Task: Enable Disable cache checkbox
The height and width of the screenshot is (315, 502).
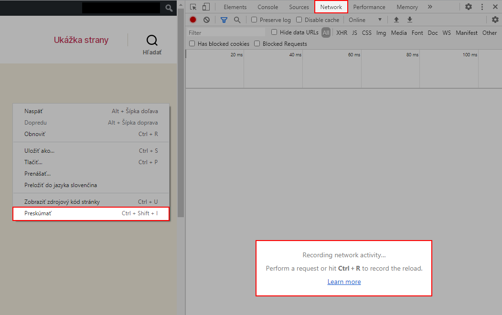Action: 299,20
